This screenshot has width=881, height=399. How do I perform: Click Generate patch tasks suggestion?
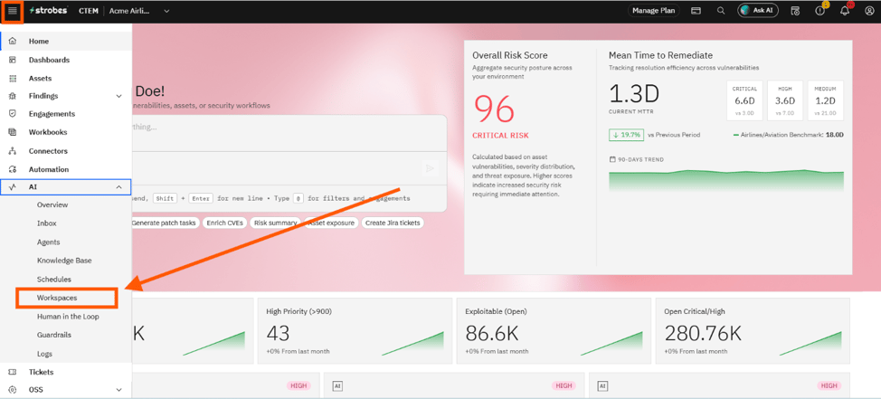(x=164, y=223)
